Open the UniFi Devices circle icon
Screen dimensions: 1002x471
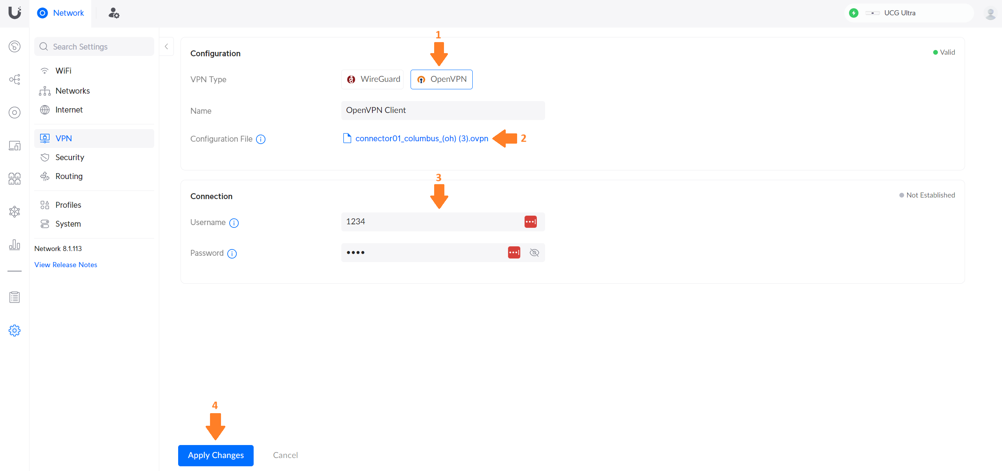pos(15,113)
